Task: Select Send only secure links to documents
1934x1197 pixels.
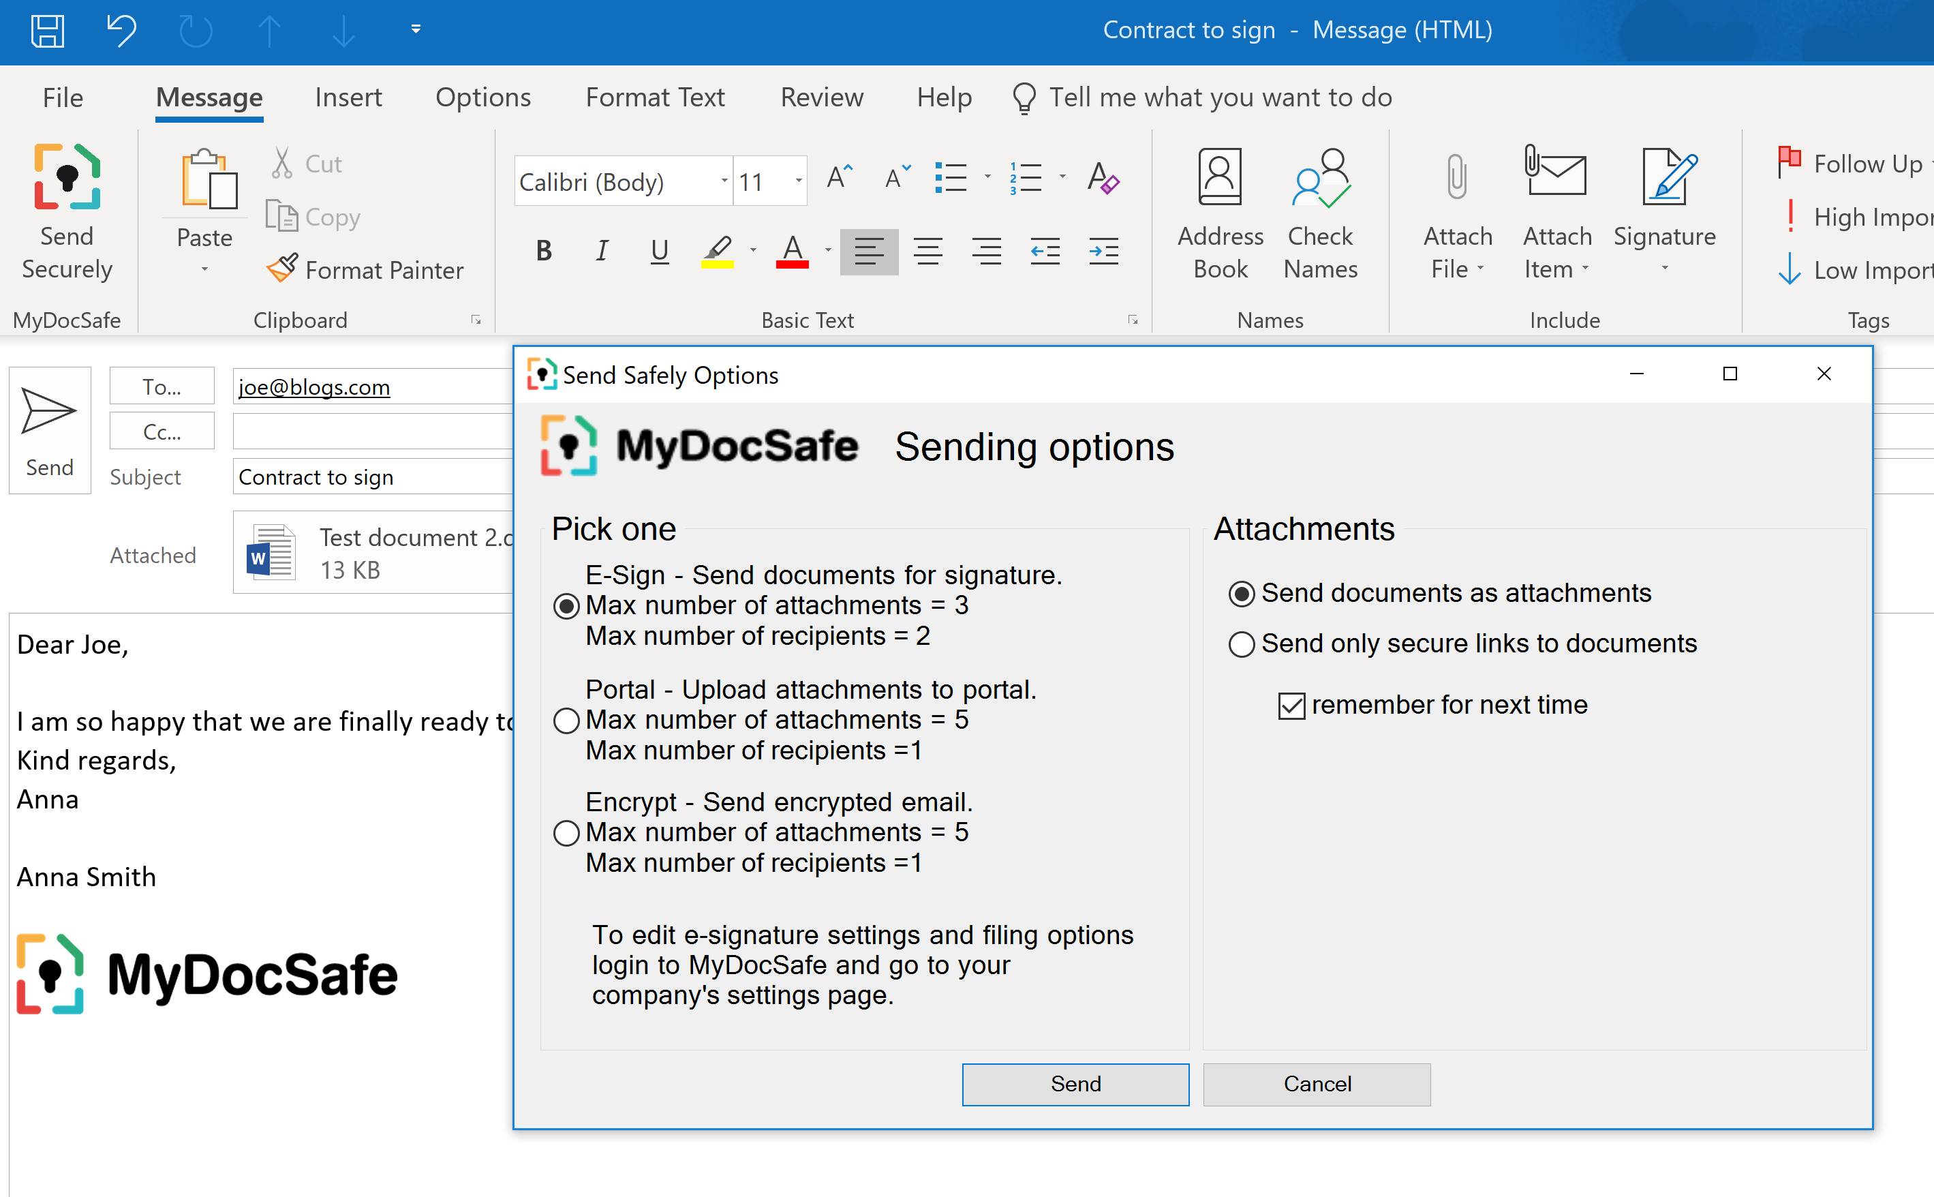Action: click(x=1241, y=643)
